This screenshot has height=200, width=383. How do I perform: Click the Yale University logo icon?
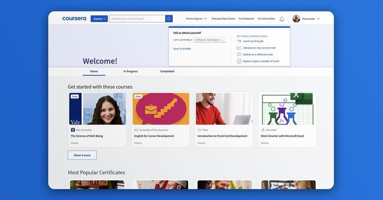click(73, 130)
